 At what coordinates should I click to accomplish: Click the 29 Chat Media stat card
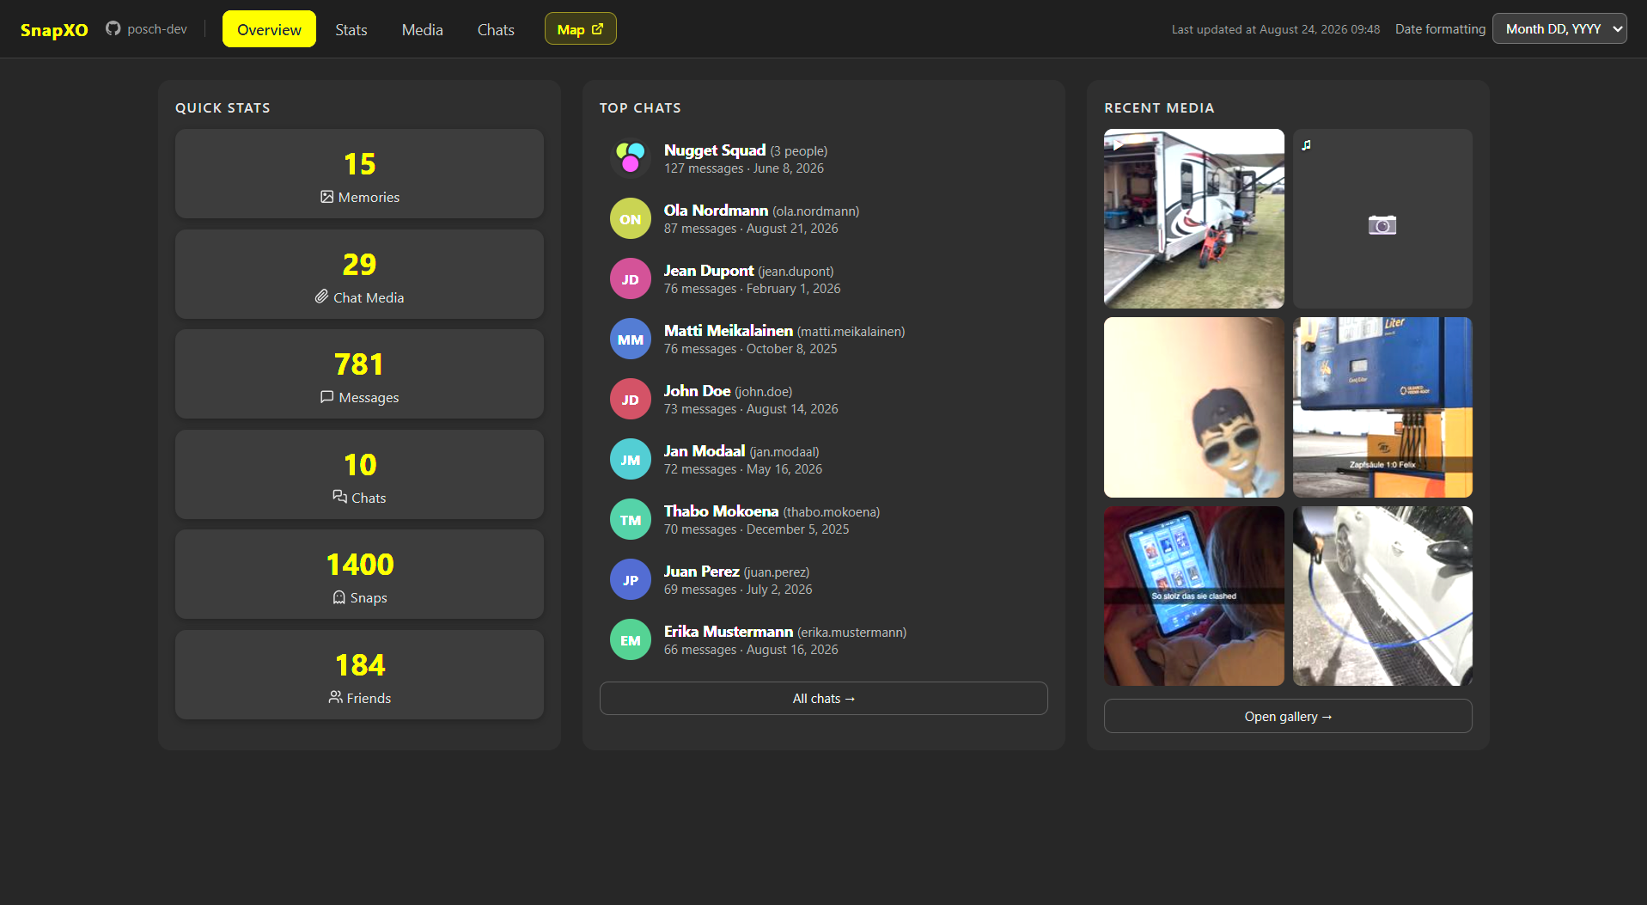[x=359, y=274]
